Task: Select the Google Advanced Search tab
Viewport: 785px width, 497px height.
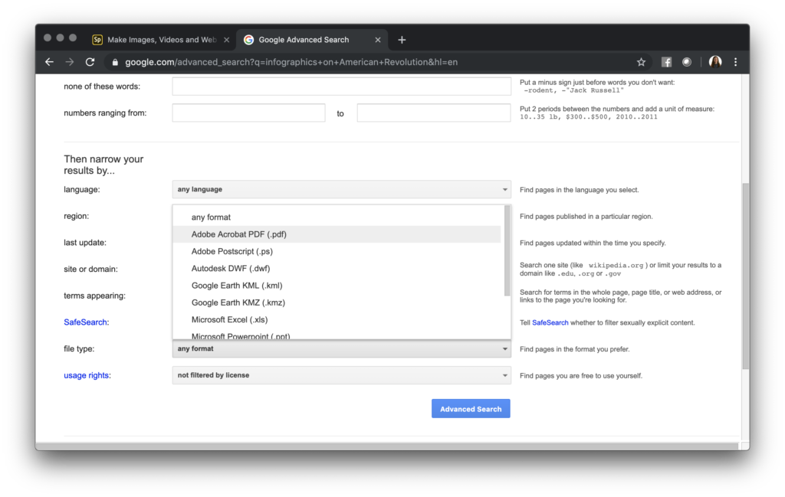Action: tap(313, 40)
